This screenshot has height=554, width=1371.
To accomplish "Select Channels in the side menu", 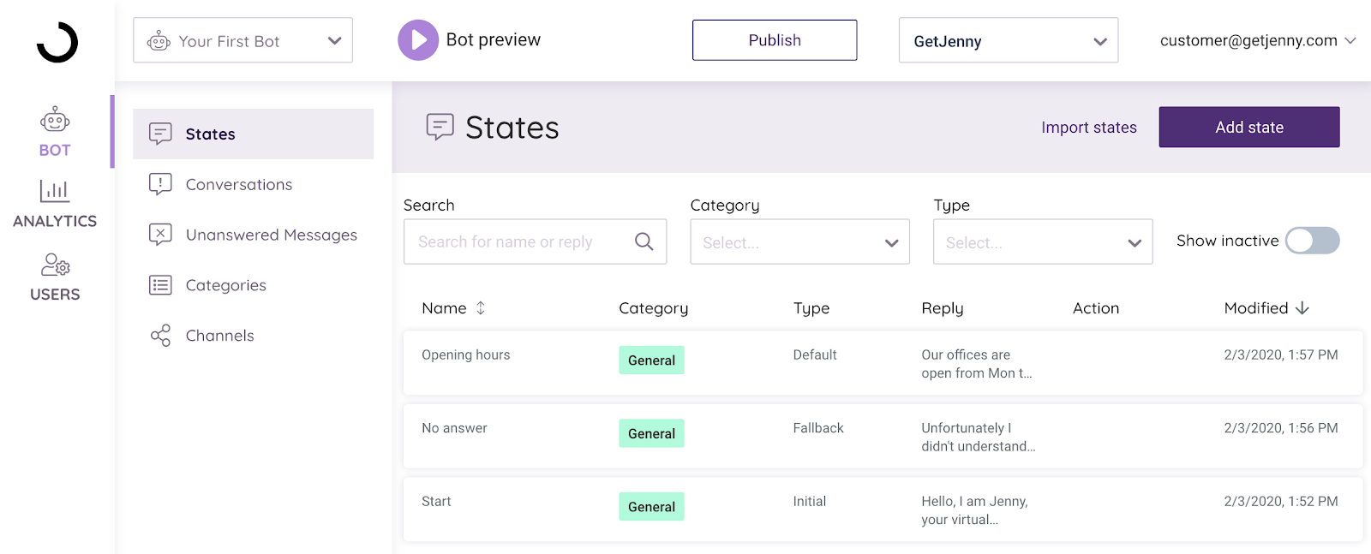I will [220, 336].
